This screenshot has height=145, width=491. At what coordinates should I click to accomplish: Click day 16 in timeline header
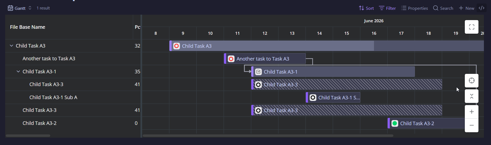pos(374,33)
